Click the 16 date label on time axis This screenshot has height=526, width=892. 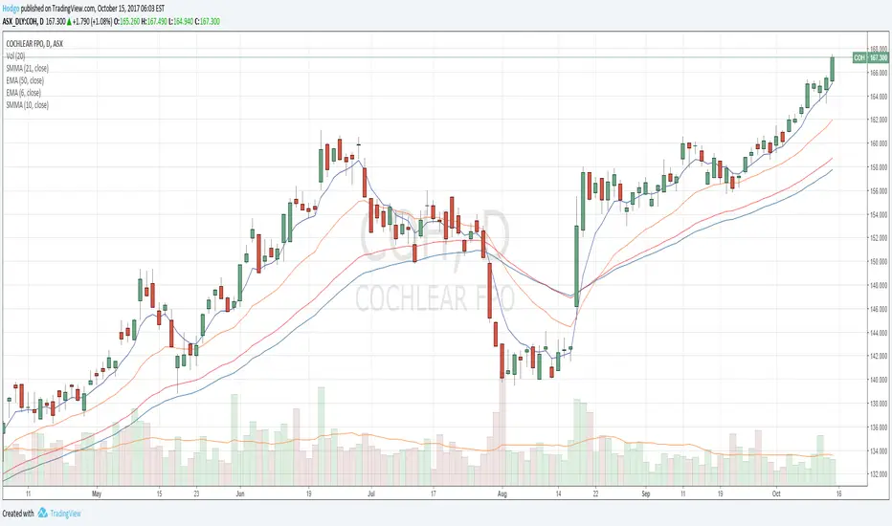click(x=839, y=493)
